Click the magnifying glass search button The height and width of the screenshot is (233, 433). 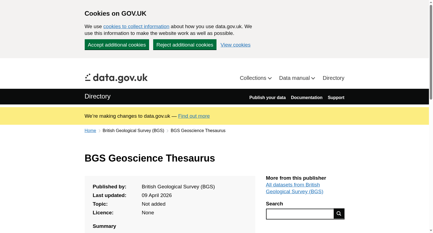(x=339, y=214)
